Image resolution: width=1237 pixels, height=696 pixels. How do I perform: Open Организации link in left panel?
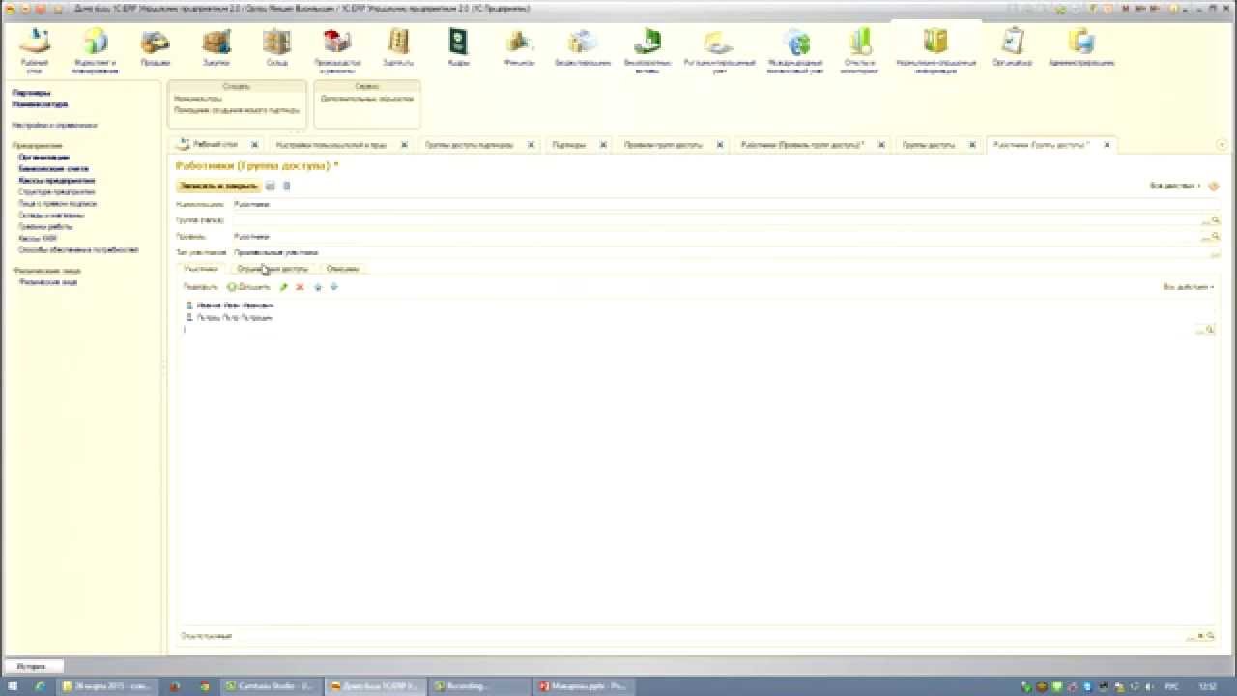(x=43, y=157)
